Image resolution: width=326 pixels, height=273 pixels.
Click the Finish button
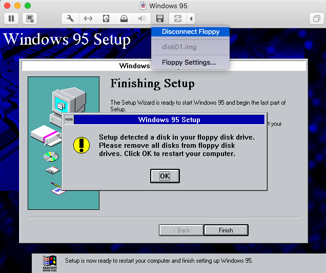pos(226,230)
